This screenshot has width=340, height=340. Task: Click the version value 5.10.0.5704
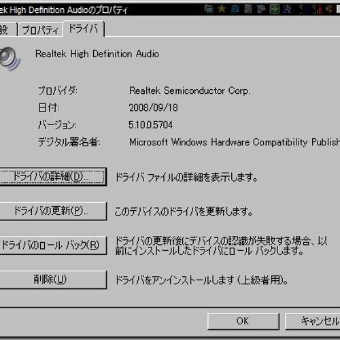tap(150, 125)
